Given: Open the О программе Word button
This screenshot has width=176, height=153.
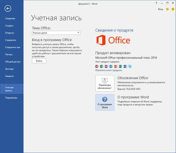Looking at the screenshot, I should pyautogui.click(x=105, y=102).
